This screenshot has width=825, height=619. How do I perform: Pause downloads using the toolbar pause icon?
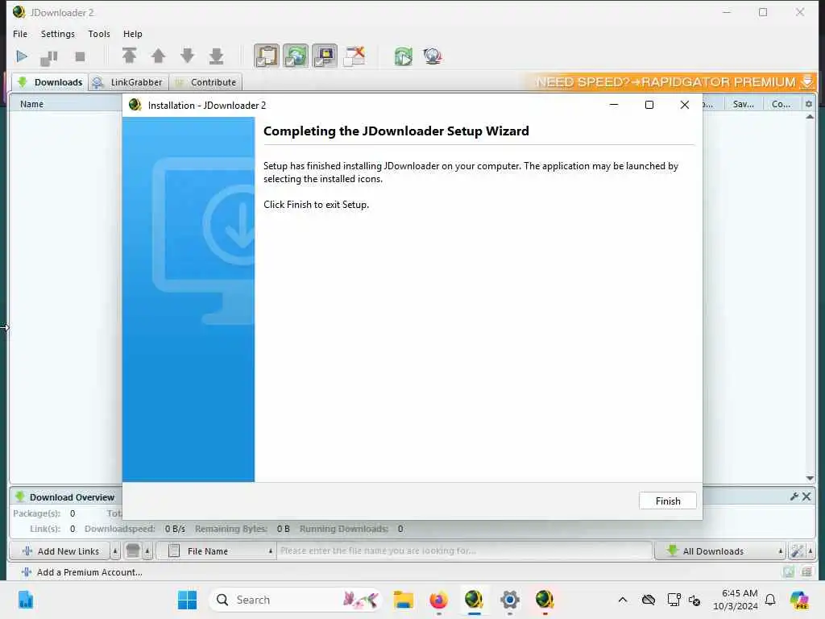[49, 57]
